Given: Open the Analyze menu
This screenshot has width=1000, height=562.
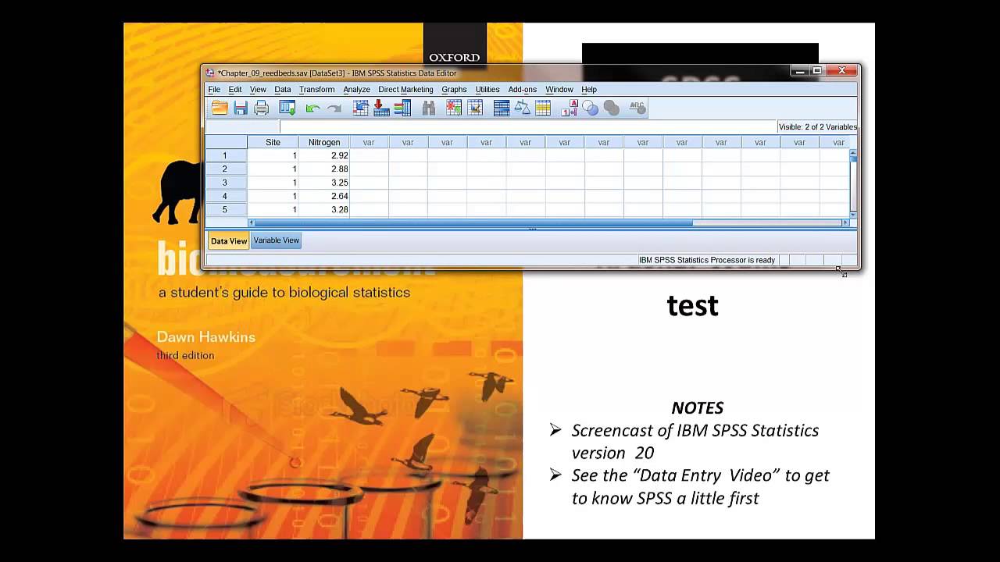Looking at the screenshot, I should 356,90.
